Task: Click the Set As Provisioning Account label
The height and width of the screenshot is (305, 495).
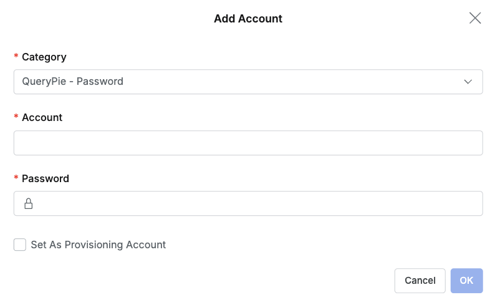Action: [98, 244]
